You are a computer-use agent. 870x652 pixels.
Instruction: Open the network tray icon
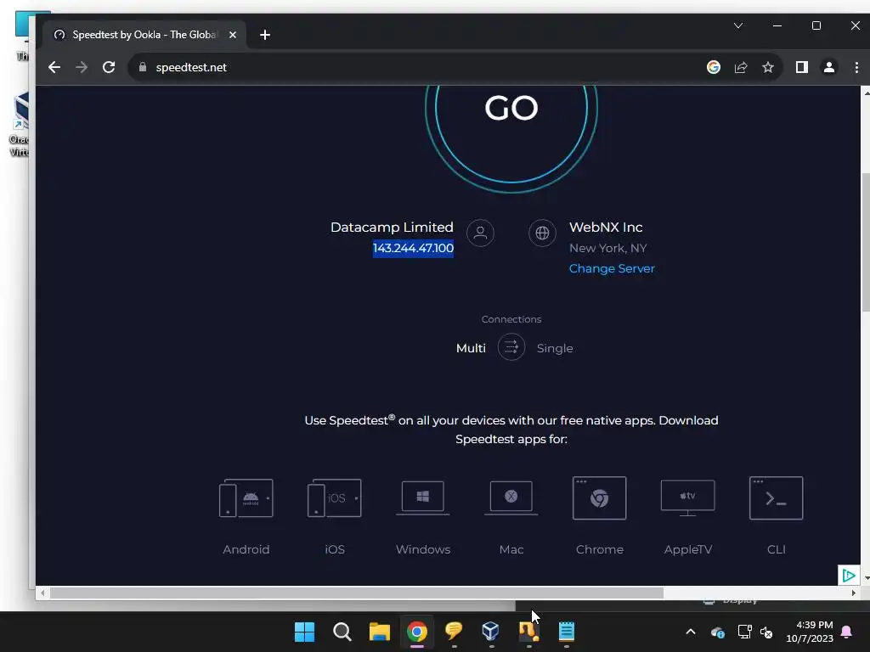(x=744, y=632)
